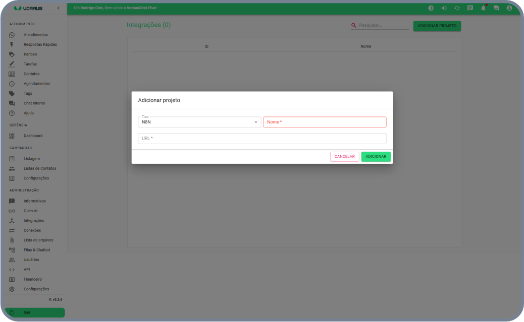The height and width of the screenshot is (322, 524).
Task: Click the infinity icon for Open.Ai
Action: pos(12,211)
